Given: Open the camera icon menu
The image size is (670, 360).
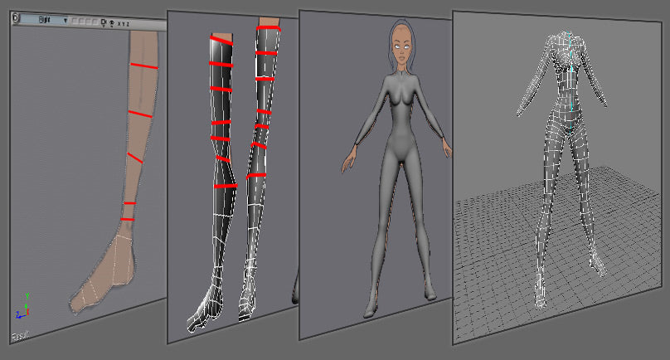Looking at the screenshot, I should (x=104, y=22).
